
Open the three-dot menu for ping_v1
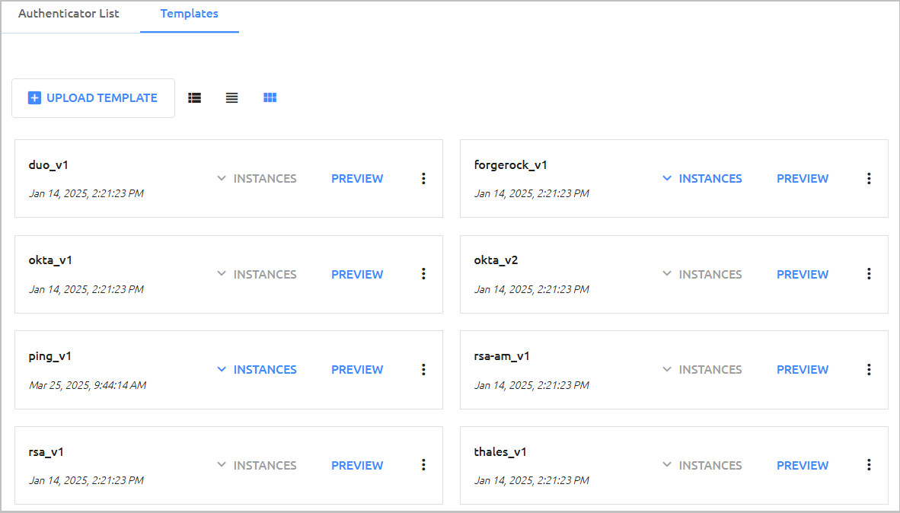point(423,370)
